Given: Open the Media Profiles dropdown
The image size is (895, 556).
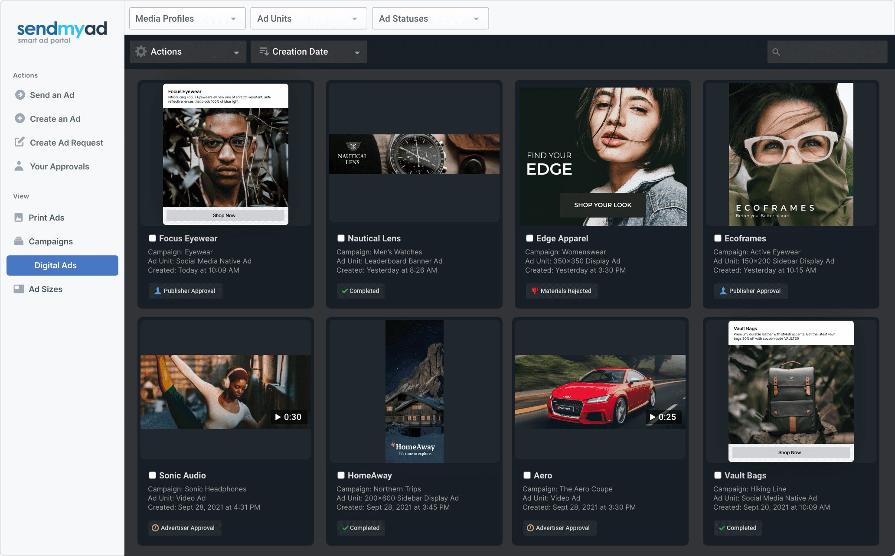Looking at the screenshot, I should [x=187, y=19].
